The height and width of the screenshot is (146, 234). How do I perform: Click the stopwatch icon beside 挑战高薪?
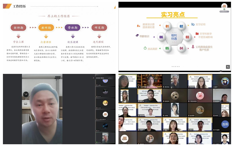coord(145,48)
